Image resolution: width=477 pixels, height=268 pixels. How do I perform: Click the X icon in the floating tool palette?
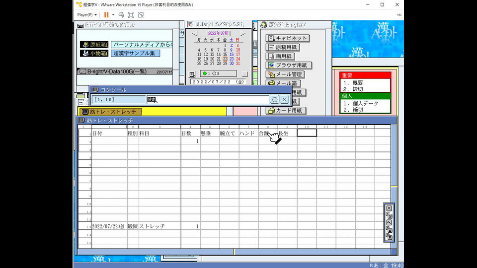click(x=389, y=208)
